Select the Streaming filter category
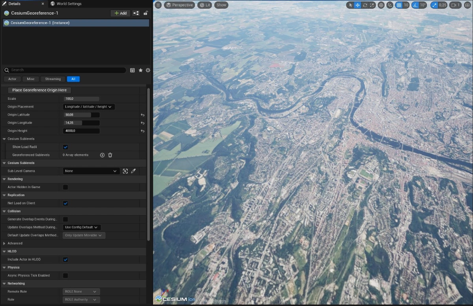The height and width of the screenshot is (306, 473). (53, 79)
